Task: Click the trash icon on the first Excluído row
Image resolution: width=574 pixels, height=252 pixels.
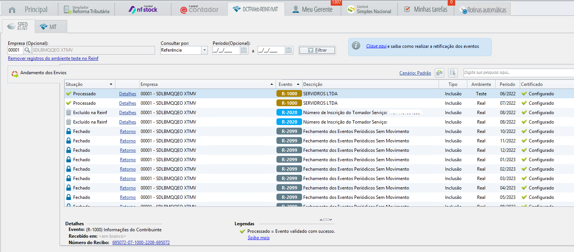Action: coord(69,113)
